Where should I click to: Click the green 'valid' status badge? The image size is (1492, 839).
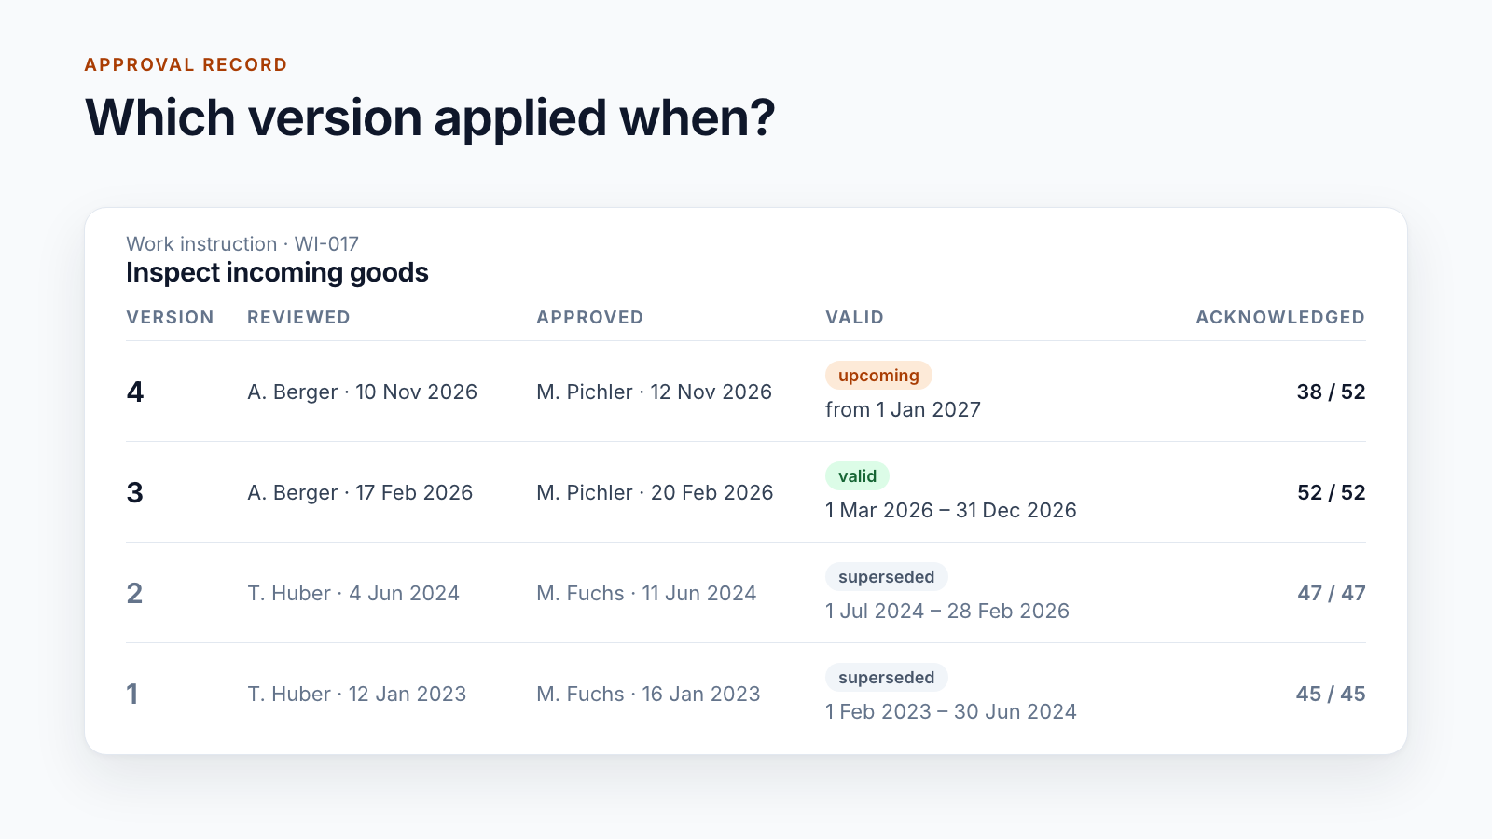coord(857,476)
